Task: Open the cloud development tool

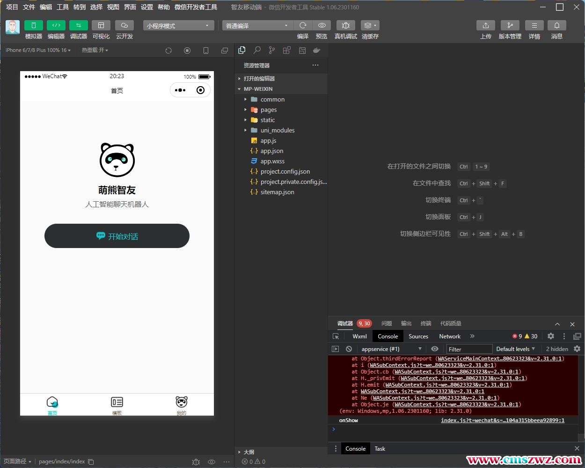Action: [x=124, y=25]
